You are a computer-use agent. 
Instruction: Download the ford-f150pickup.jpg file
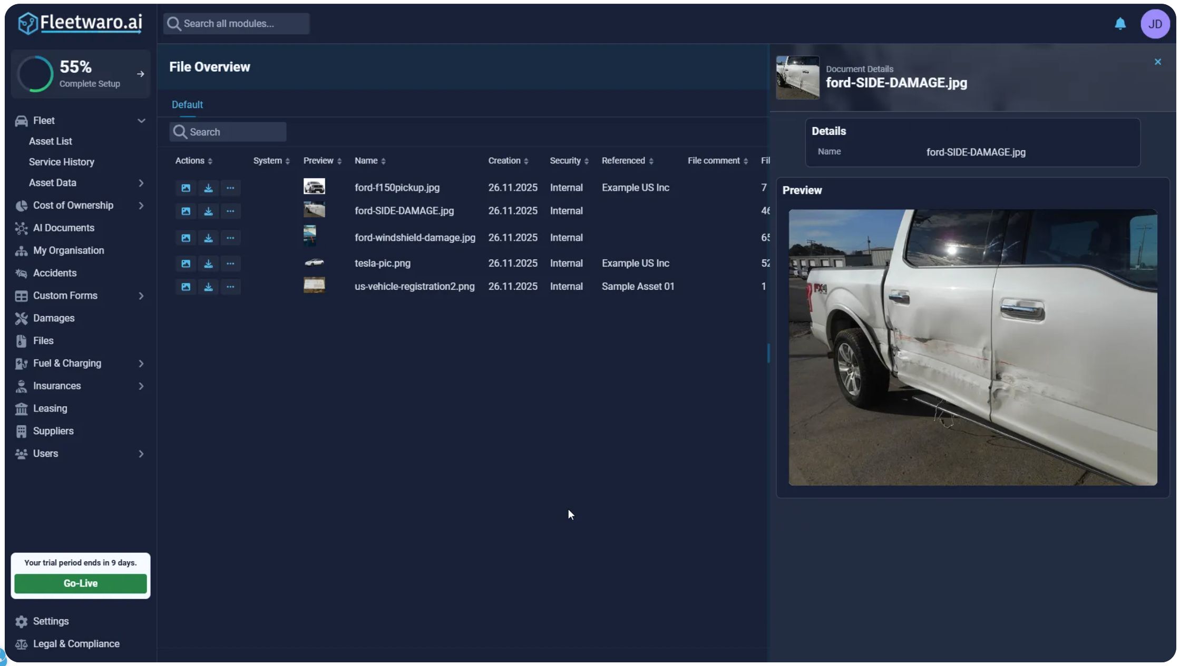tap(208, 188)
